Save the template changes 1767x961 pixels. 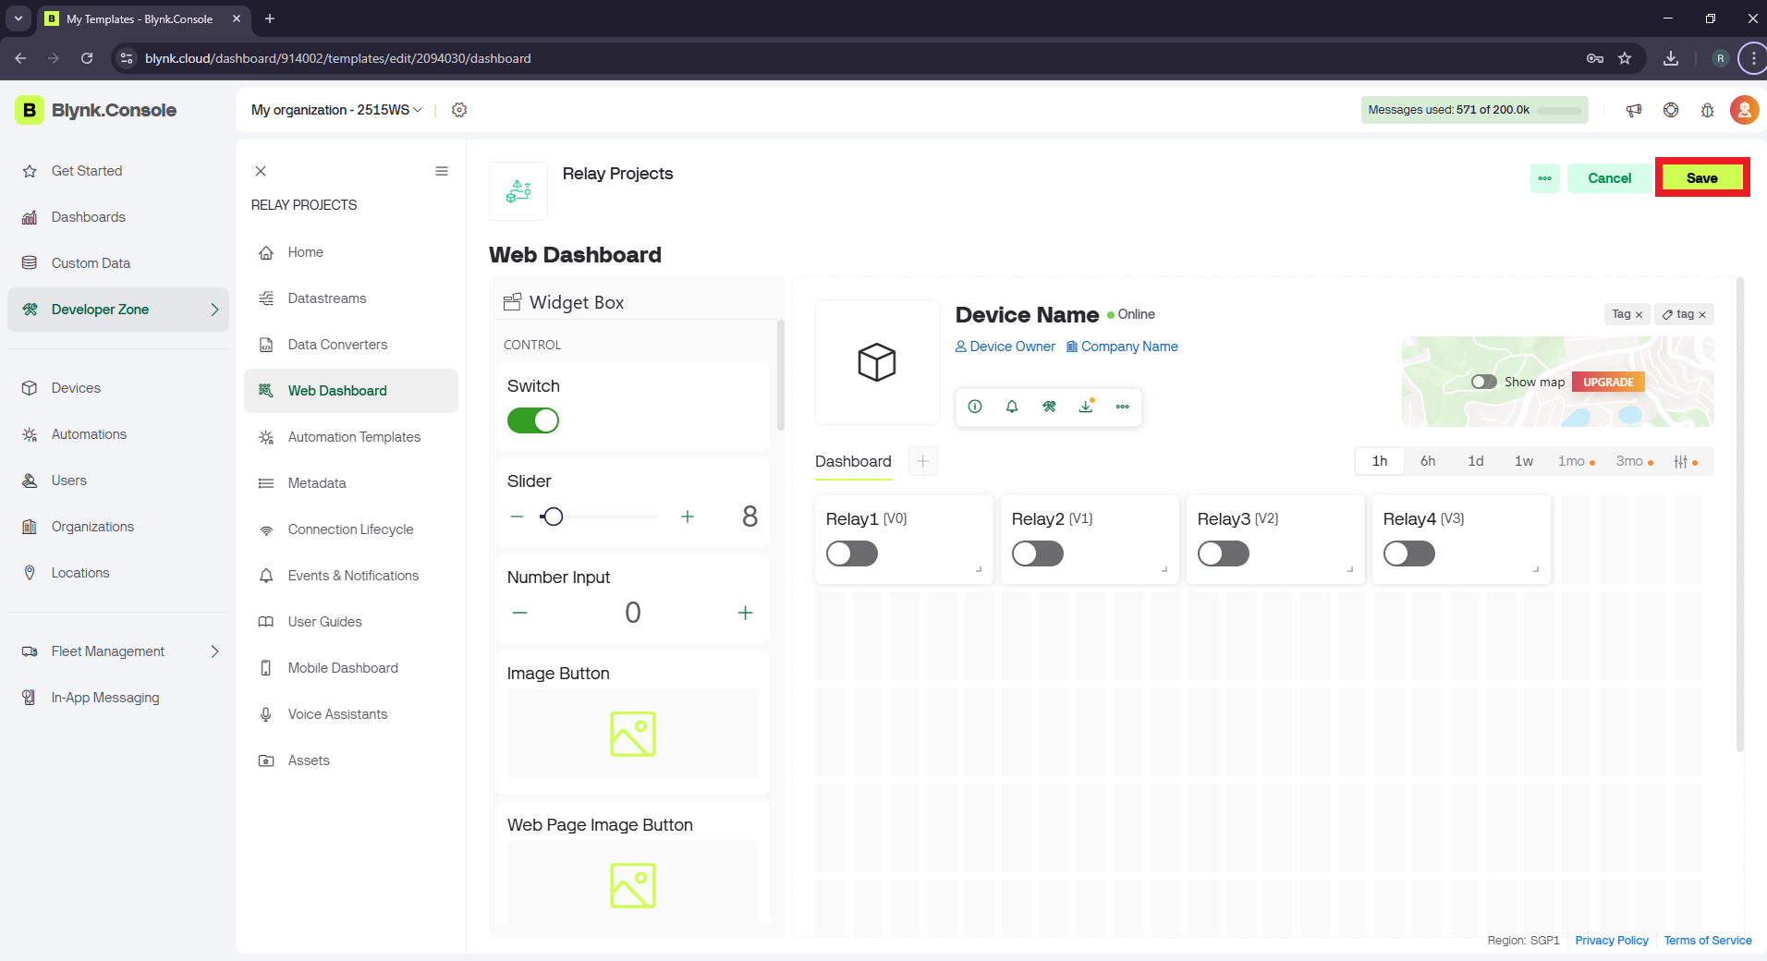(1701, 178)
